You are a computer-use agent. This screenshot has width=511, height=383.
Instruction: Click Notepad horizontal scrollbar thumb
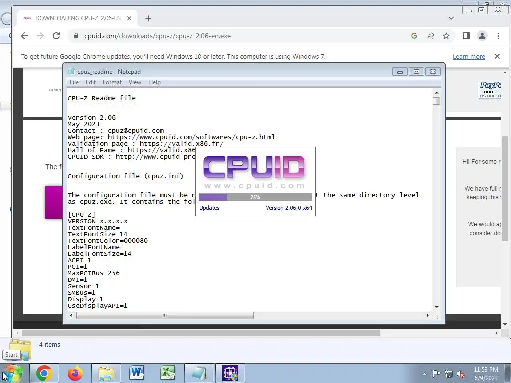click(165, 315)
